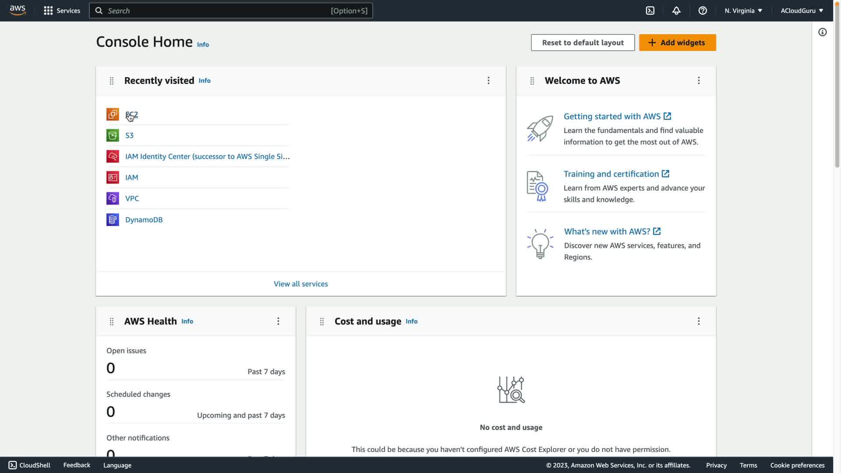Open Cost and usage widget options menu
The width and height of the screenshot is (841, 473).
[699, 321]
